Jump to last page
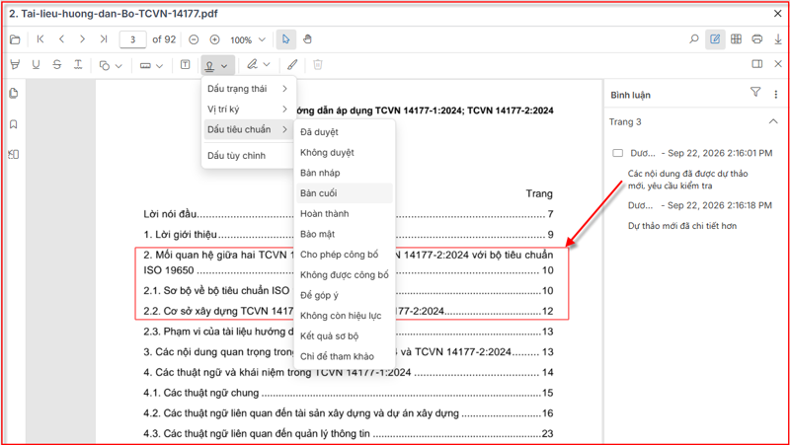The height and width of the screenshot is (445, 790). (x=104, y=39)
